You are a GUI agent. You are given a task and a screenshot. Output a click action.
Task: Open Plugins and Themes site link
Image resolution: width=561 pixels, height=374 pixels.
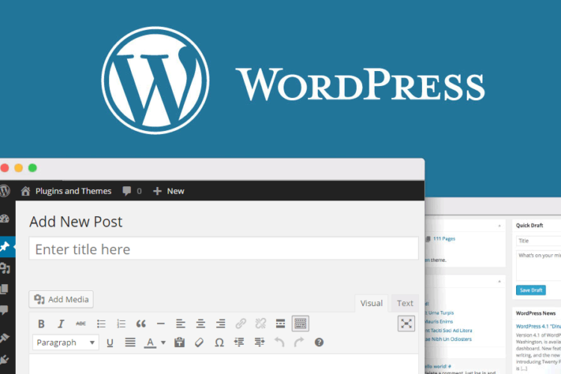tap(66, 191)
